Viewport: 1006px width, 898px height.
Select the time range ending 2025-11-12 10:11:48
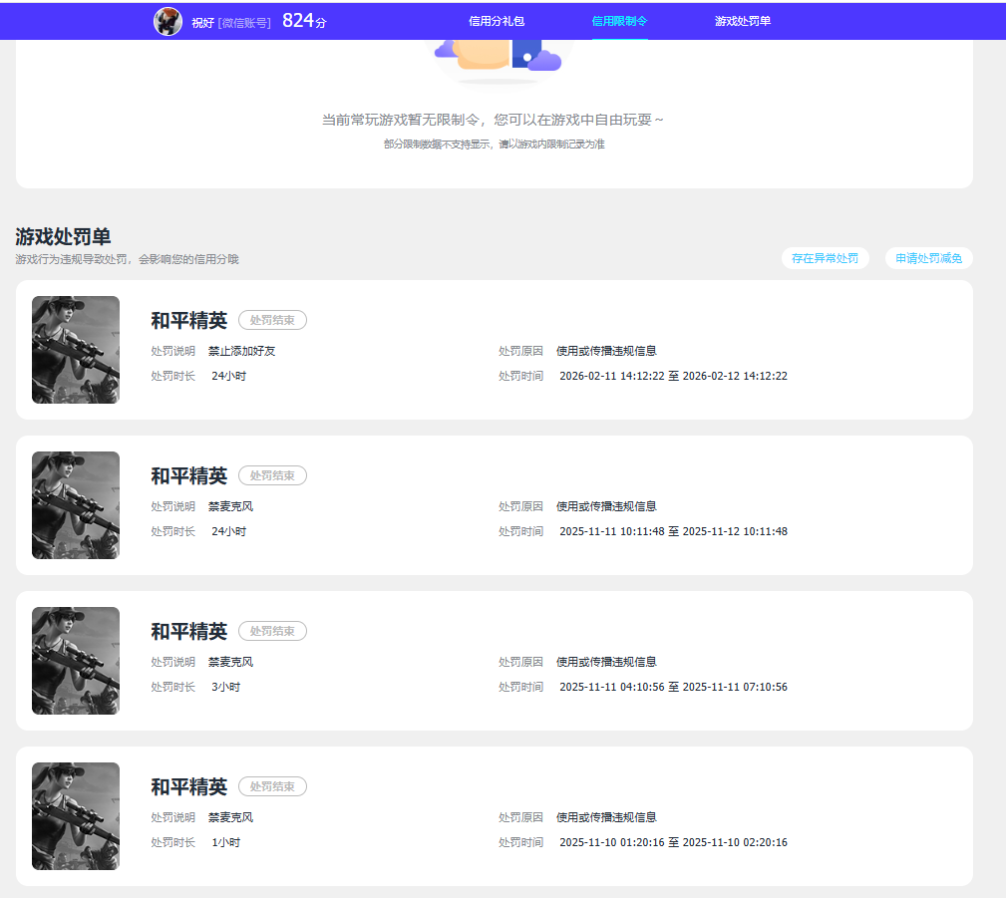point(674,531)
